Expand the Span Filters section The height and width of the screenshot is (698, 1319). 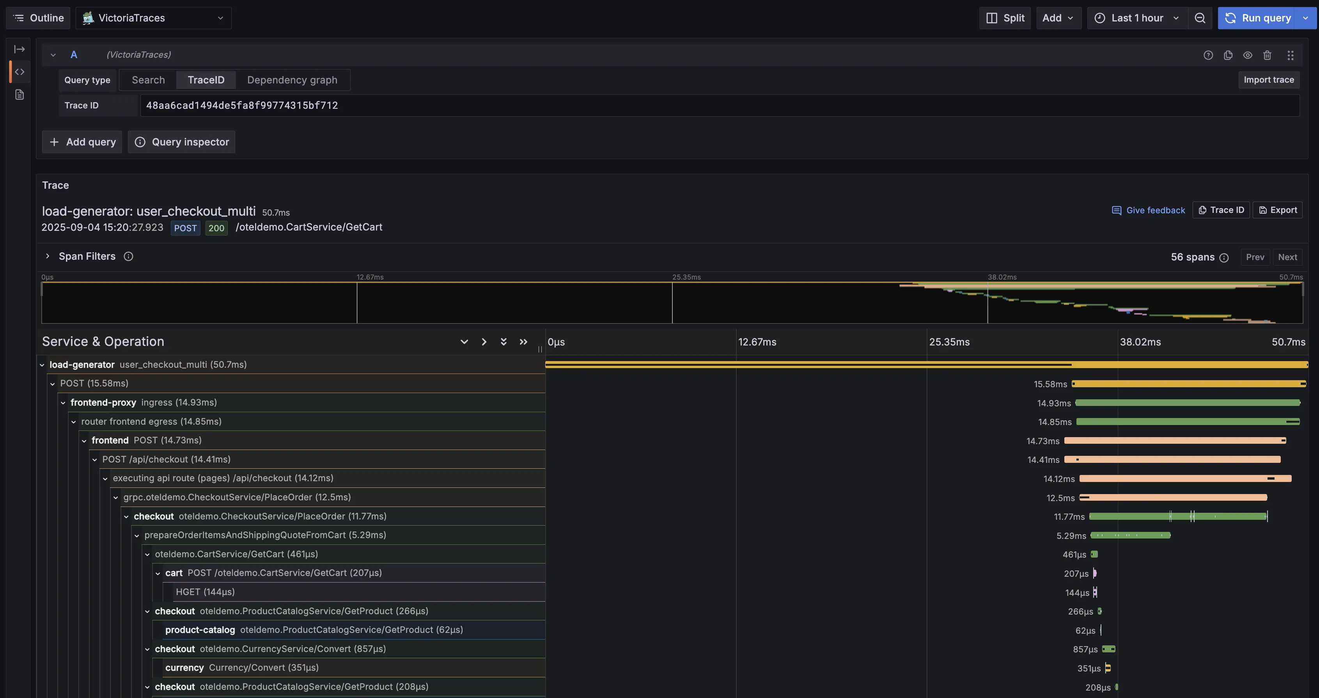[x=48, y=256]
